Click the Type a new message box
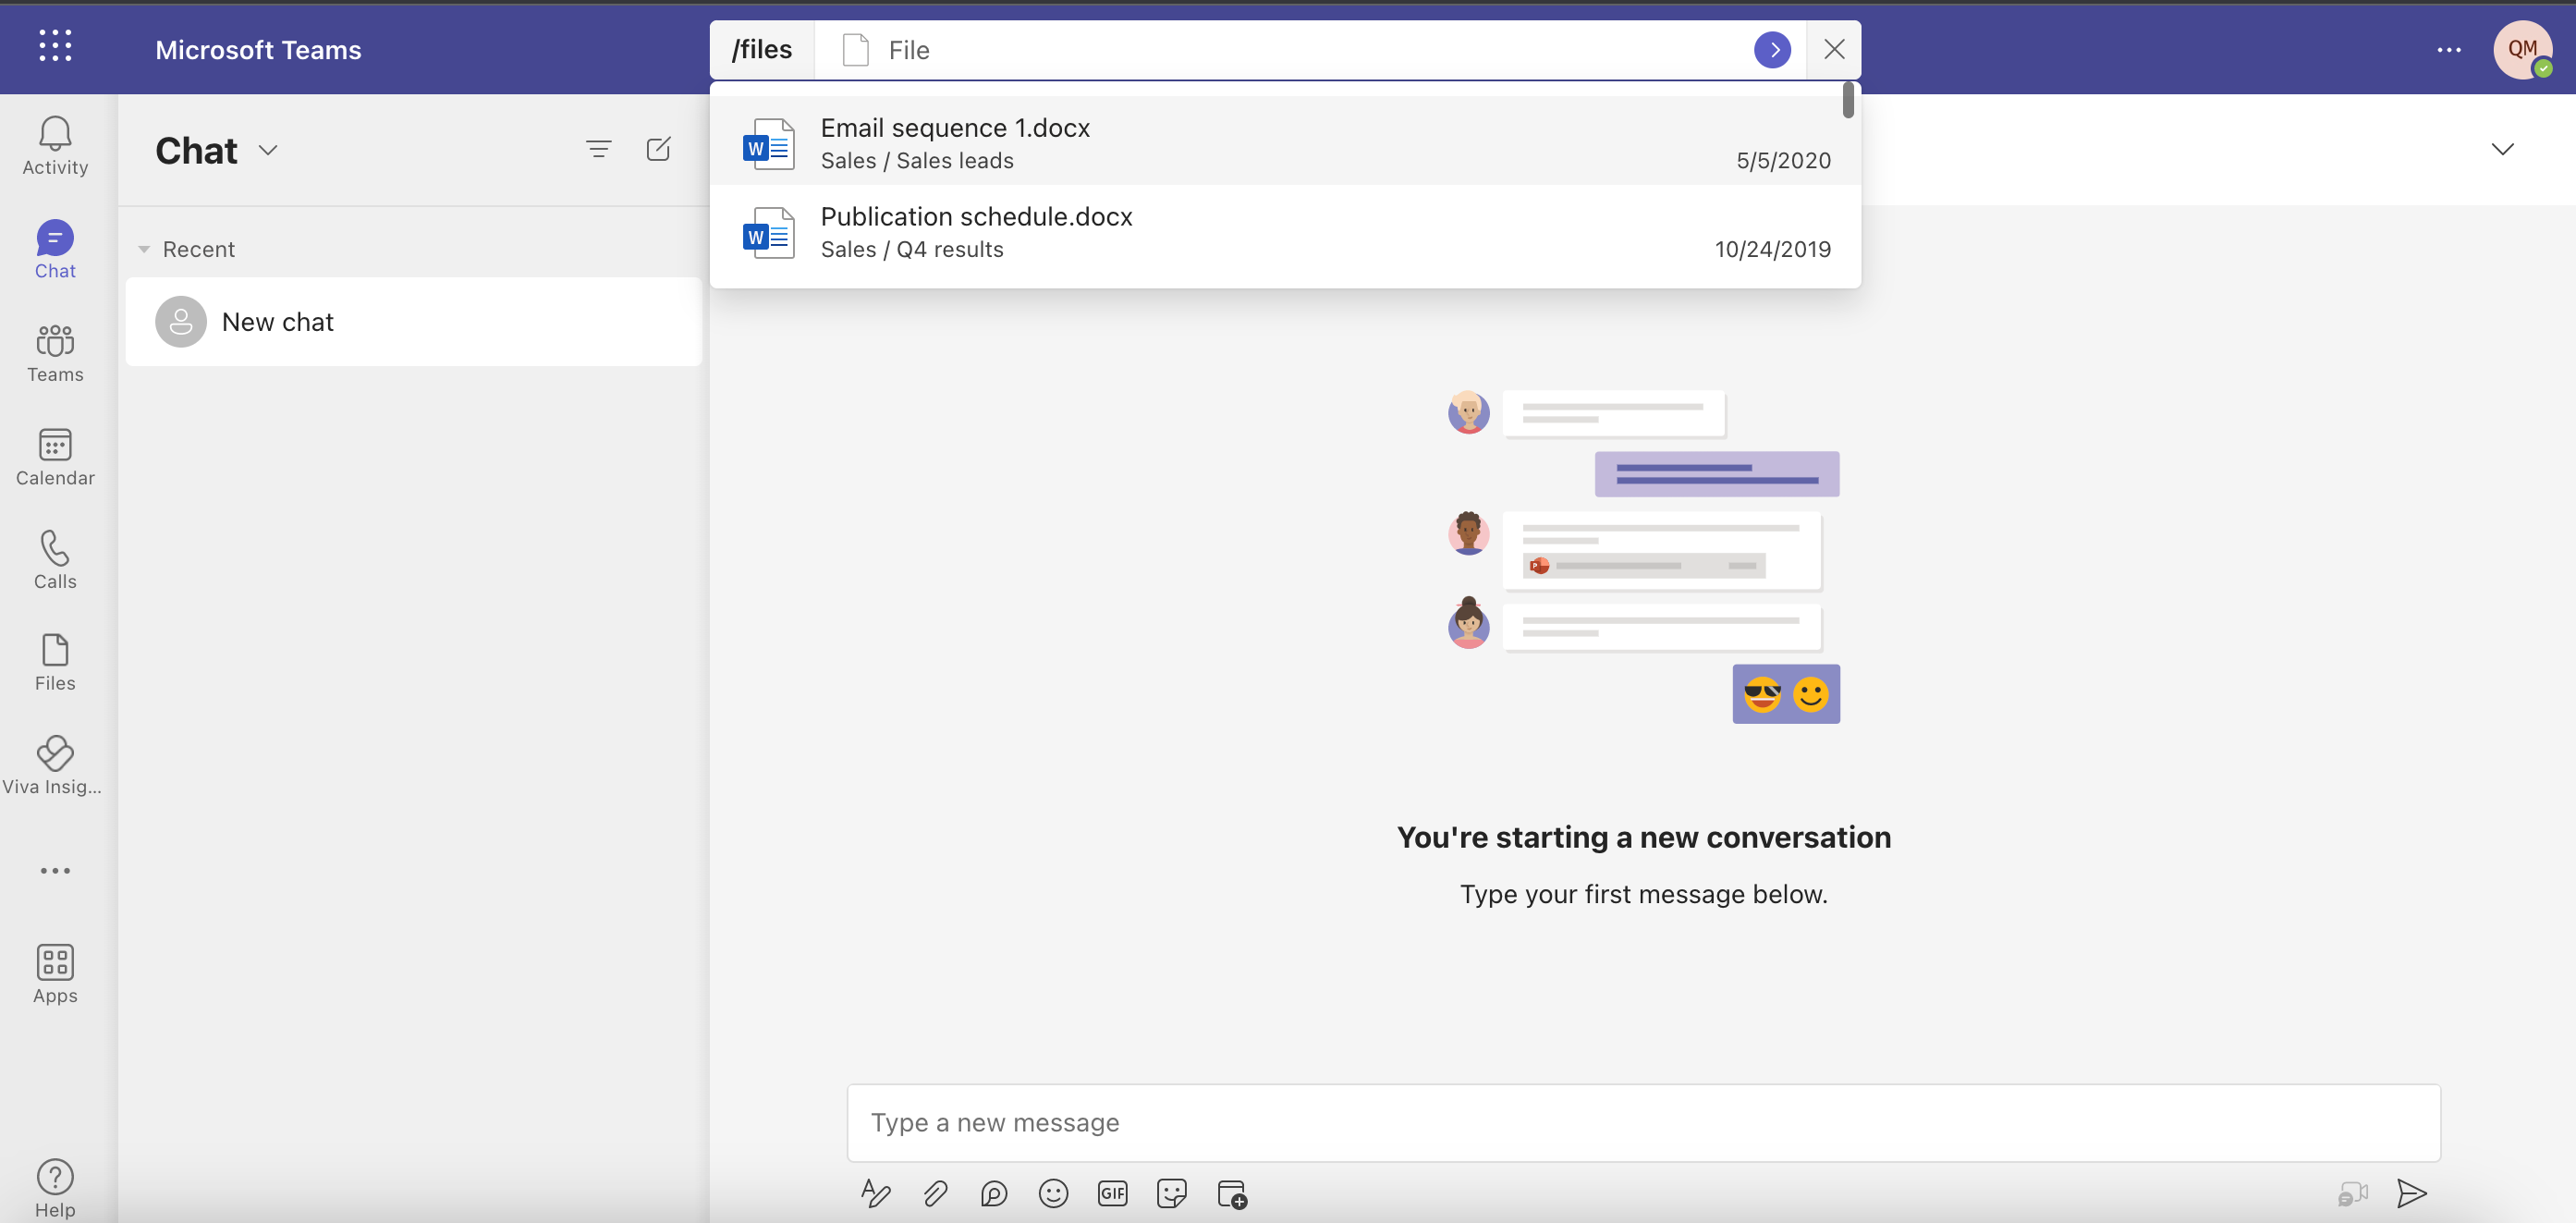Viewport: 2576px width, 1223px height. tap(1643, 1122)
